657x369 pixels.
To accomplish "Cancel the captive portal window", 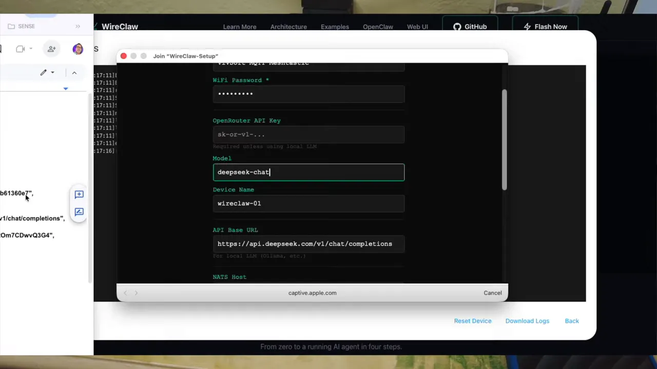I will coord(492,293).
